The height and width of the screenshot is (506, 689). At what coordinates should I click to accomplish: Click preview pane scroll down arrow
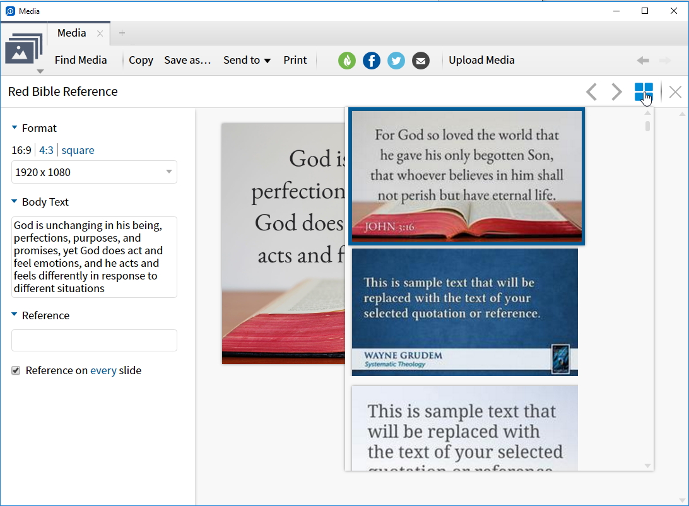coord(682,501)
